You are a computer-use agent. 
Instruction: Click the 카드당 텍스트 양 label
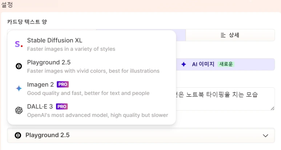tap(27, 22)
